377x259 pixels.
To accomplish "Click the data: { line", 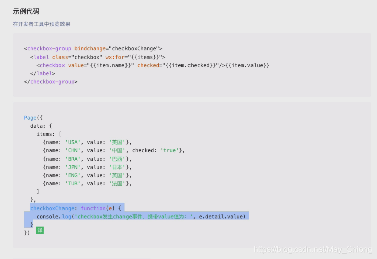I will tap(41, 126).
